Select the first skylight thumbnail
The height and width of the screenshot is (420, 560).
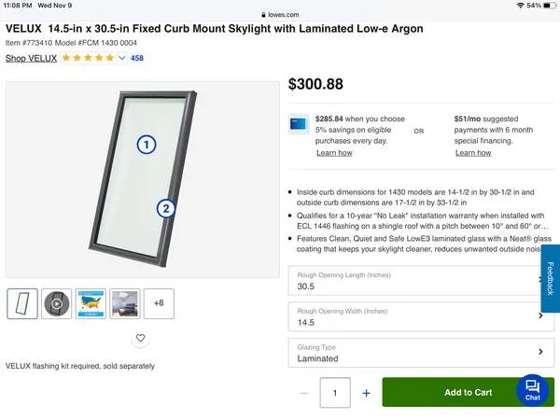click(x=22, y=303)
